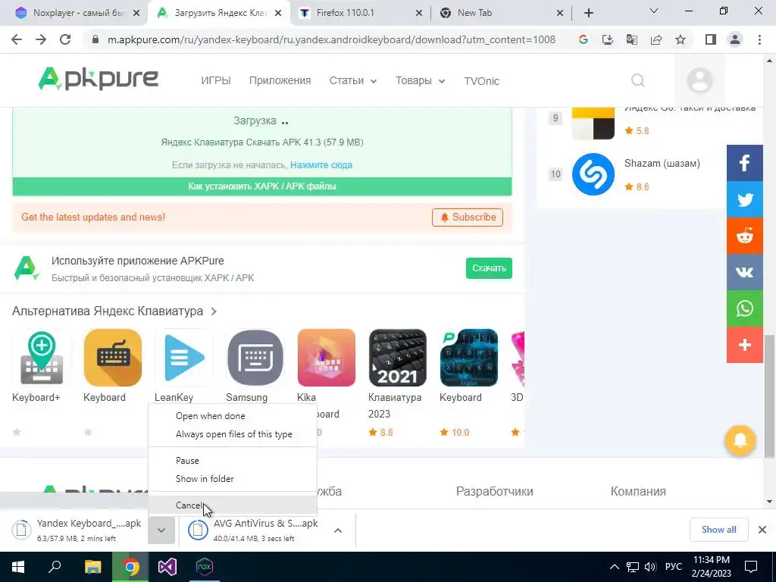This screenshot has height=582, width=776.
Task: Open the tab search chevron
Action: [654, 11]
